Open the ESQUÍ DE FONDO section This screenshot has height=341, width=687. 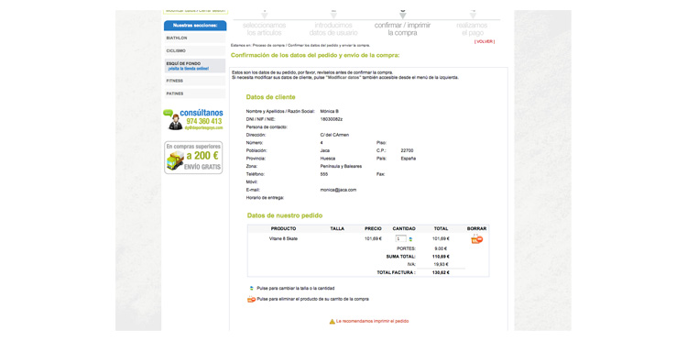pyautogui.click(x=183, y=63)
